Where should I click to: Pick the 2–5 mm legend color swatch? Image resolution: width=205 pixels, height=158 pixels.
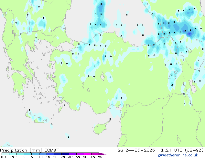[28, 154]
